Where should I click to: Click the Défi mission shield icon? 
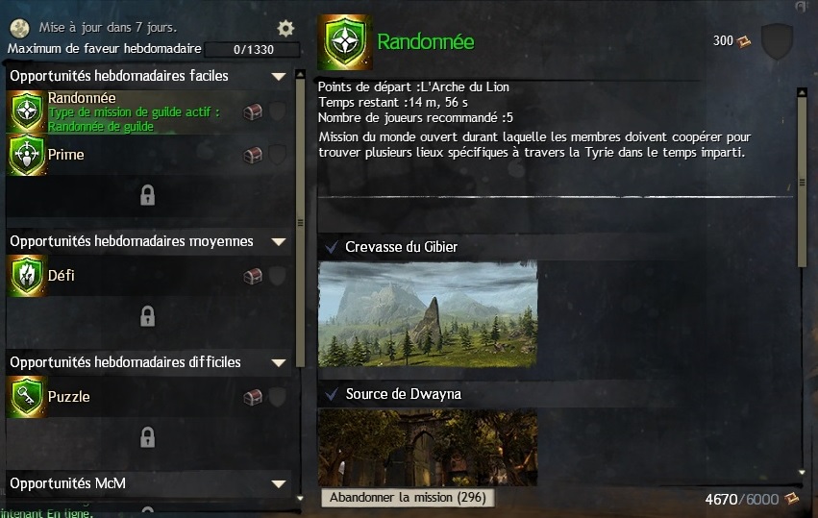pyautogui.click(x=27, y=276)
